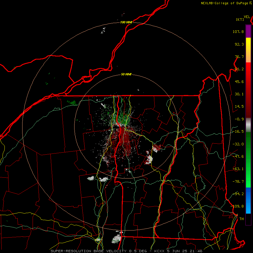Click the SUPER-RESOLUTION BASE VELOCITY caption
Viewport: 253px width, 253px height.
(126, 251)
